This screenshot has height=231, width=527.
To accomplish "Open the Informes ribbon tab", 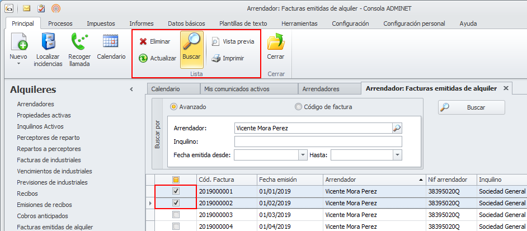I will [142, 23].
